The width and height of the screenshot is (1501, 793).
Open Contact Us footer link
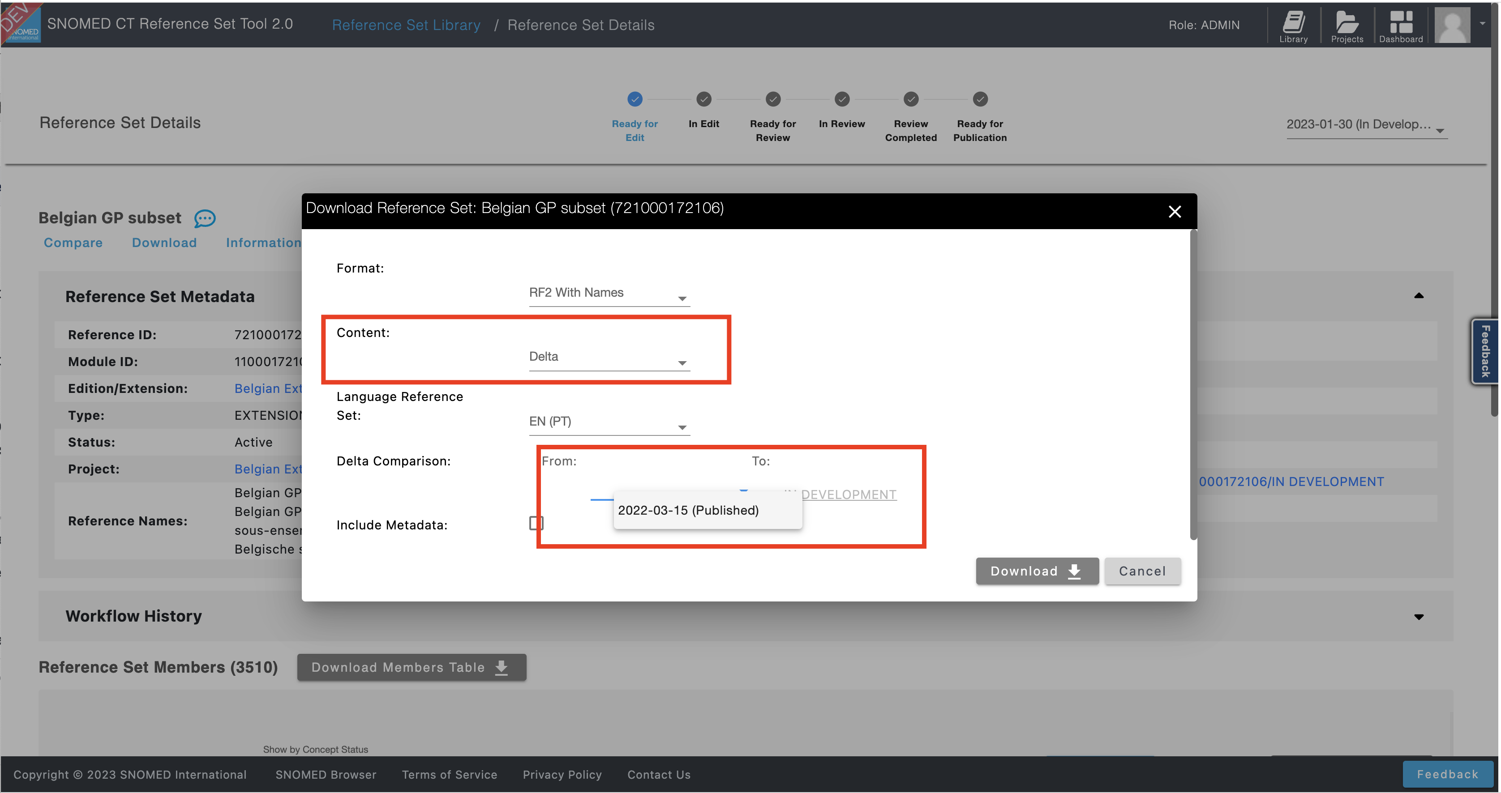pos(658,774)
